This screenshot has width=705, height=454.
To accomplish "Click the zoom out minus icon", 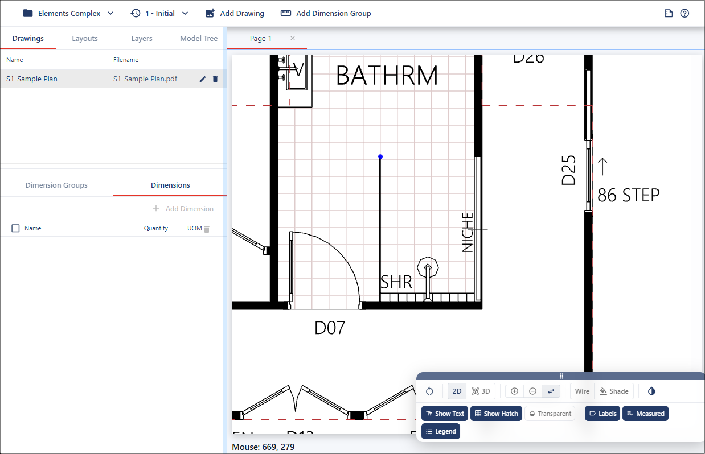I will pyautogui.click(x=532, y=391).
